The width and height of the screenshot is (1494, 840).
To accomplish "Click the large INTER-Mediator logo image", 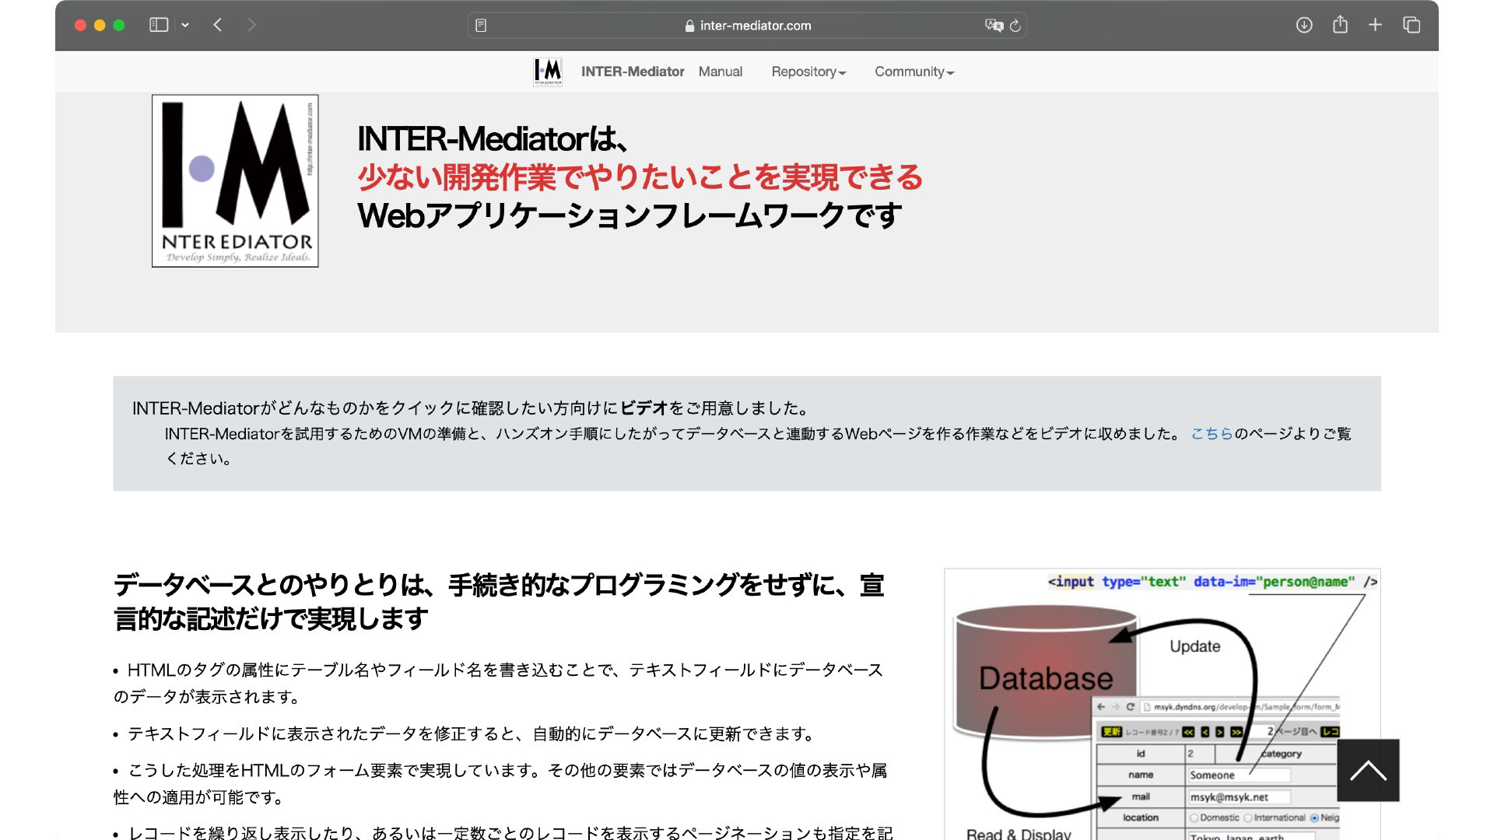I will pos(235,180).
